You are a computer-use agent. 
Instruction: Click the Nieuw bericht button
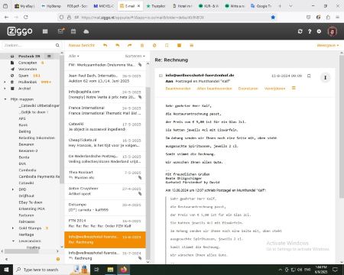82,45
